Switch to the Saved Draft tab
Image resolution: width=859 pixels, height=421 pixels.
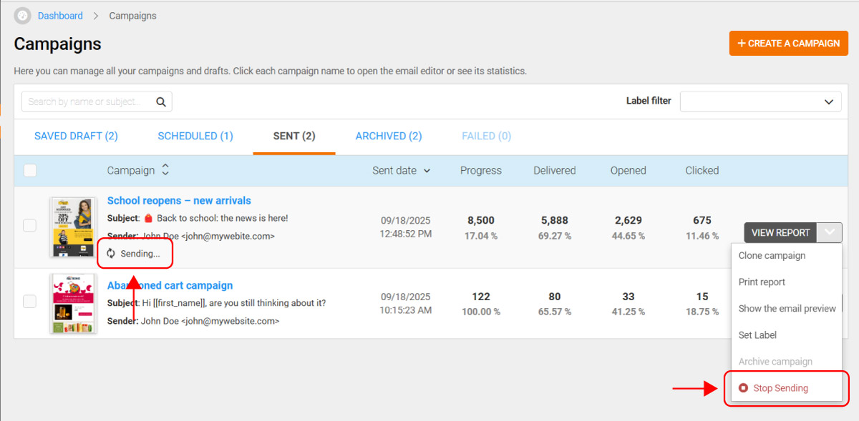(x=76, y=136)
